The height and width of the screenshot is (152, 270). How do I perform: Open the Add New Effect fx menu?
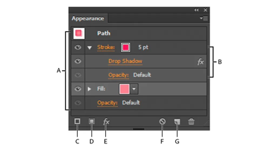point(106,122)
